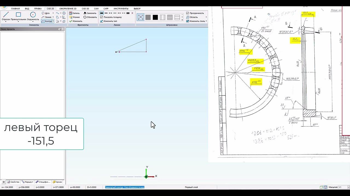Select the Прямоугольник rectangle tool
Viewport: 350px width, 196px height.
point(18,16)
